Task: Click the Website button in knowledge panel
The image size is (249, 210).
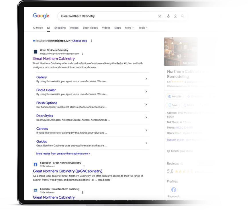Action: coord(175,96)
